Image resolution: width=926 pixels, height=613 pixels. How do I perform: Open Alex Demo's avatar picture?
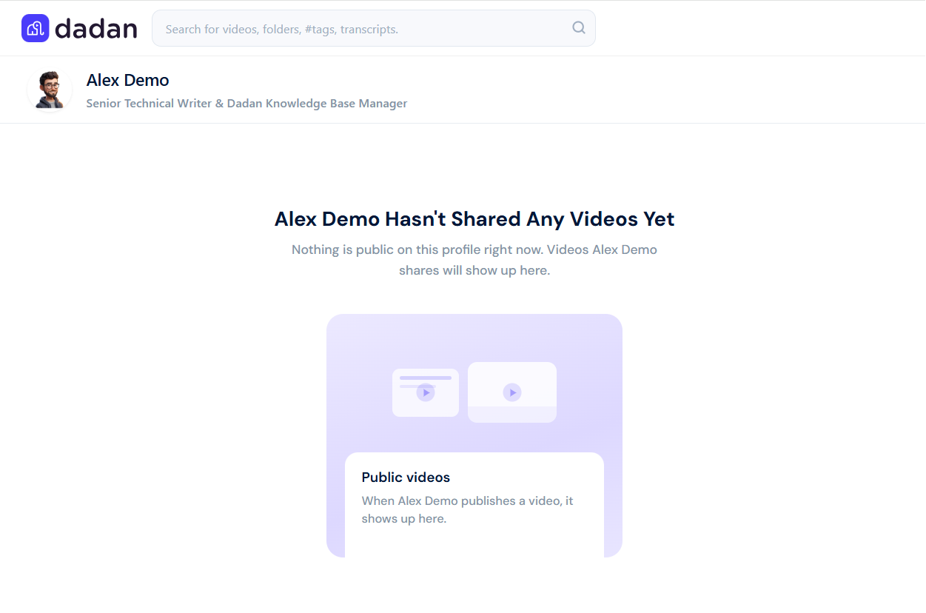[x=50, y=90]
